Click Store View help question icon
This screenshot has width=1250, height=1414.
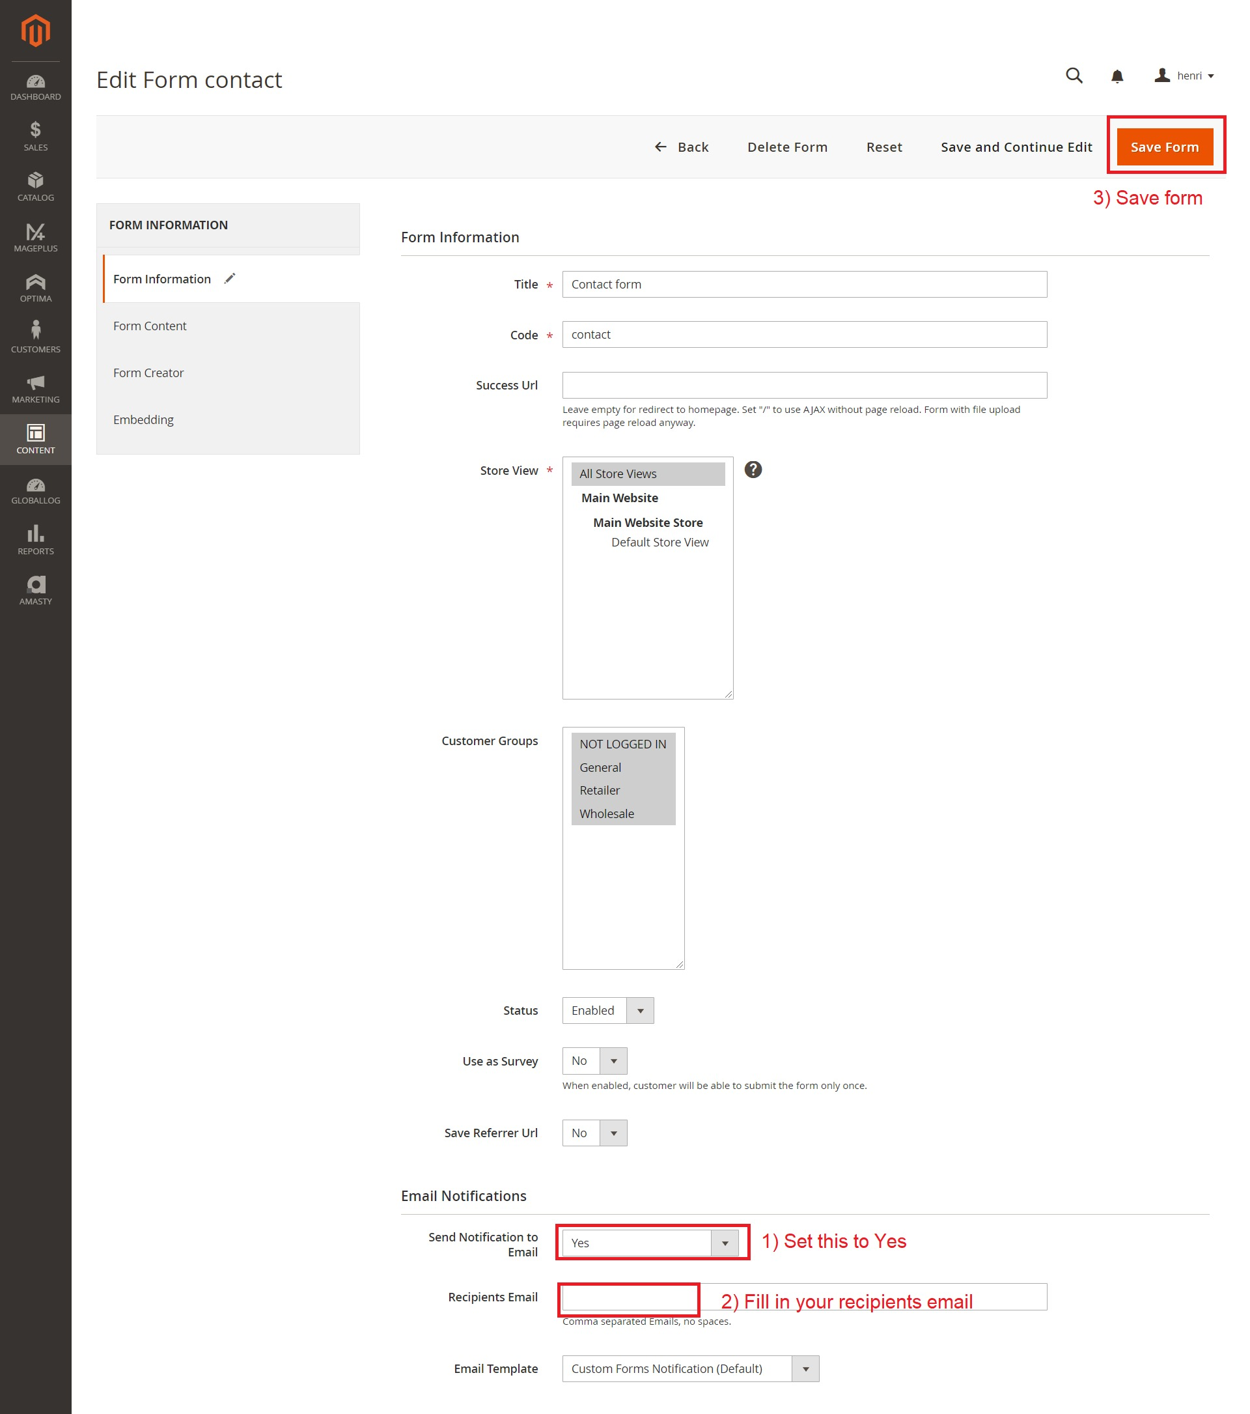pyautogui.click(x=753, y=470)
